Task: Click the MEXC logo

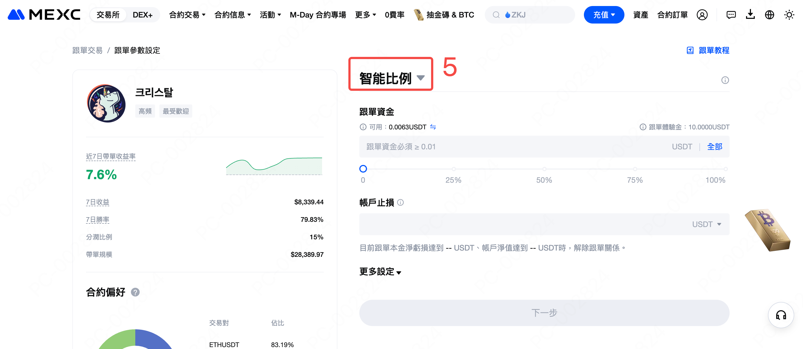Action: (44, 14)
